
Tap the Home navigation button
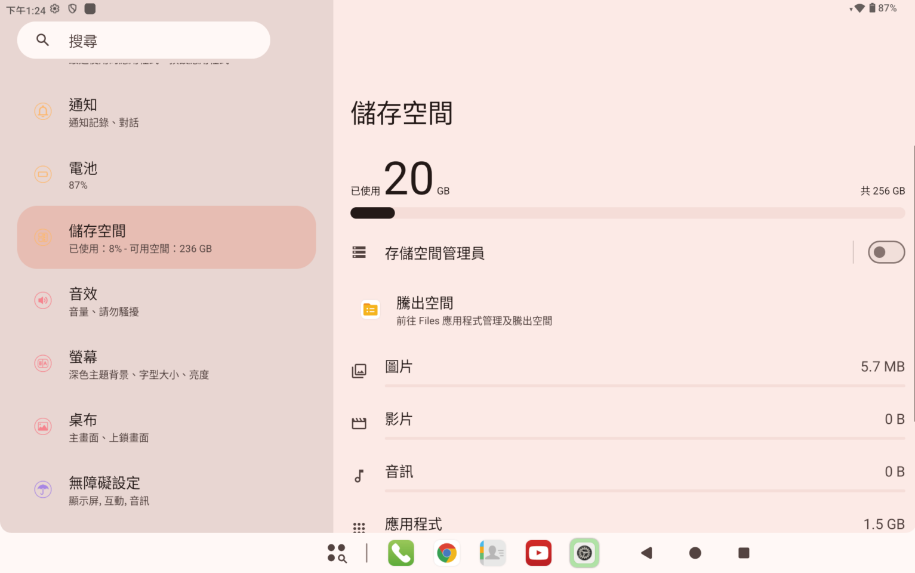point(695,553)
